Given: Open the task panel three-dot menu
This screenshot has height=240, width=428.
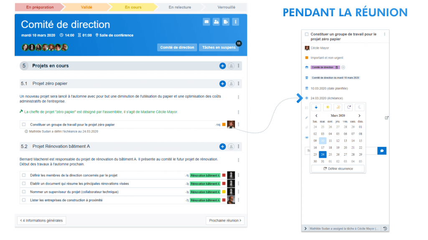Looking at the screenshot, I should pyautogui.click(x=385, y=34).
